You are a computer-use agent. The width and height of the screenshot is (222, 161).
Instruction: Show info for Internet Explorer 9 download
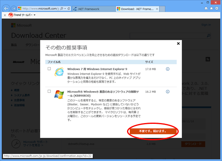click(168, 69)
